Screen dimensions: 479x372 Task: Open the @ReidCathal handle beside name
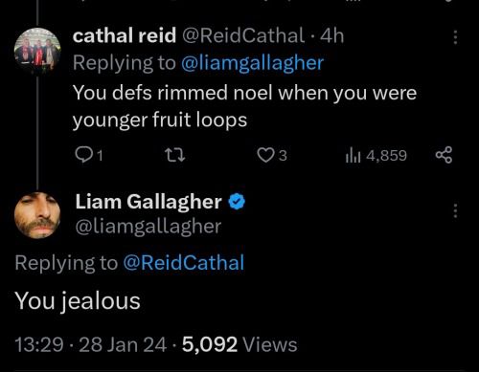click(x=243, y=35)
